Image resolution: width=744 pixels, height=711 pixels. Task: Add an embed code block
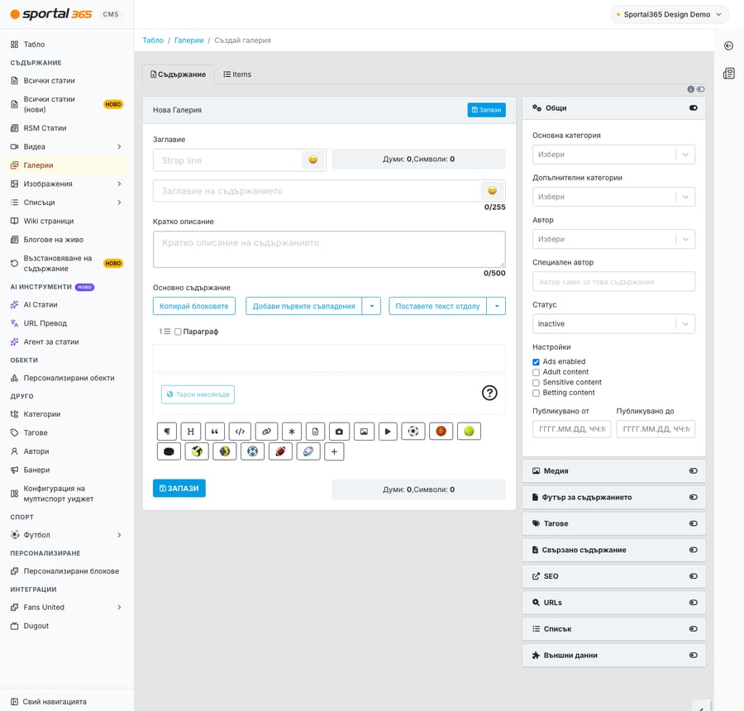[240, 432]
